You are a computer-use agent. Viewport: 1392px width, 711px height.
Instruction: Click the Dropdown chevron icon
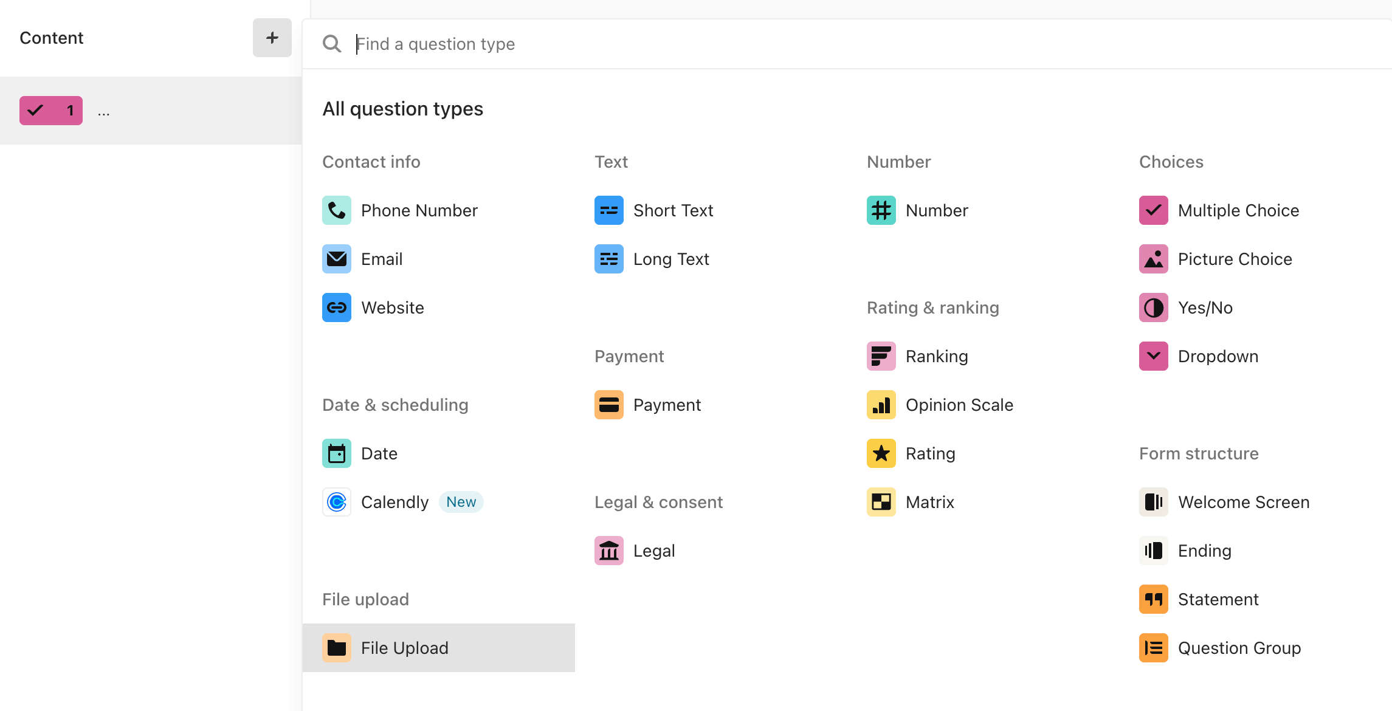coord(1154,356)
